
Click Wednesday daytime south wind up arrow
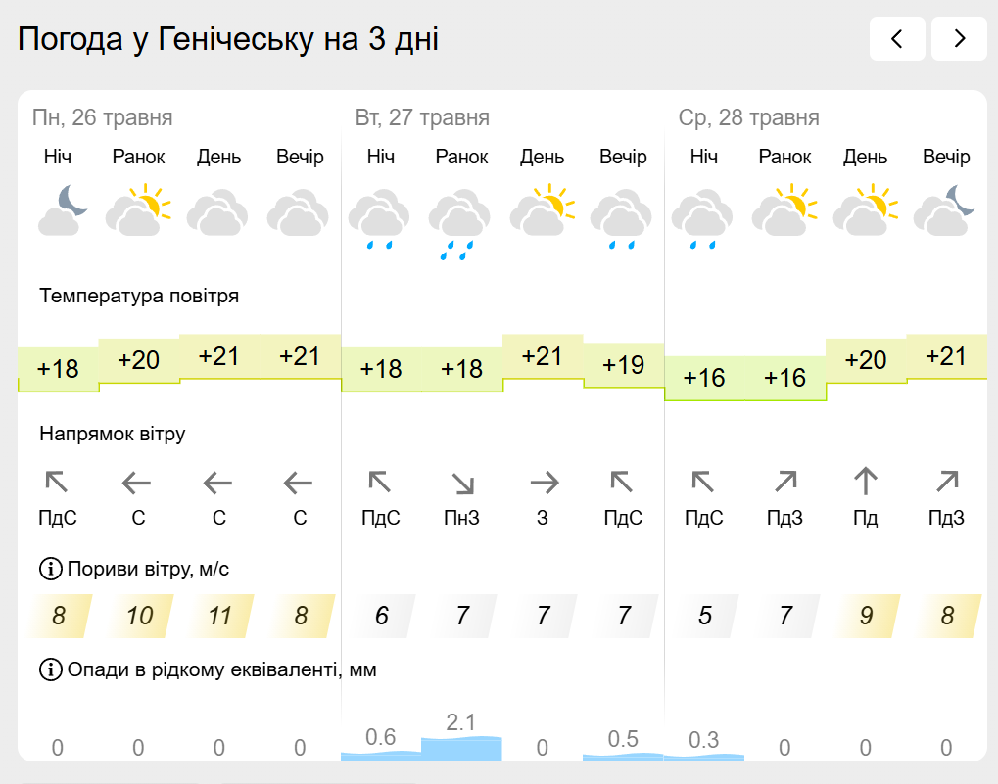point(866,481)
